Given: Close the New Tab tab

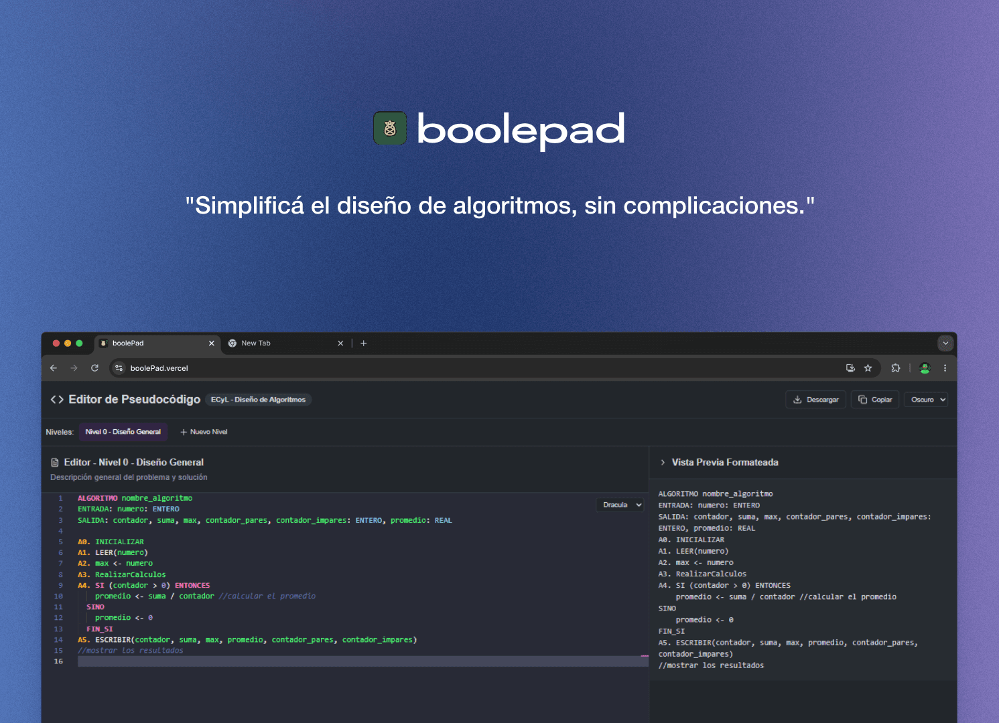Looking at the screenshot, I should [340, 343].
